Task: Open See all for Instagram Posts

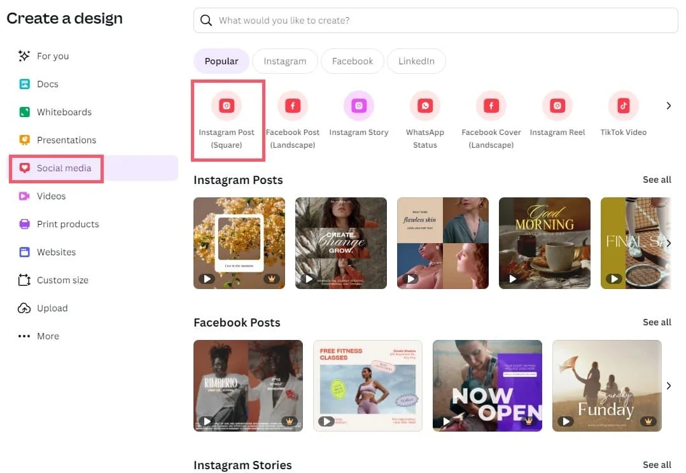Action: click(657, 180)
